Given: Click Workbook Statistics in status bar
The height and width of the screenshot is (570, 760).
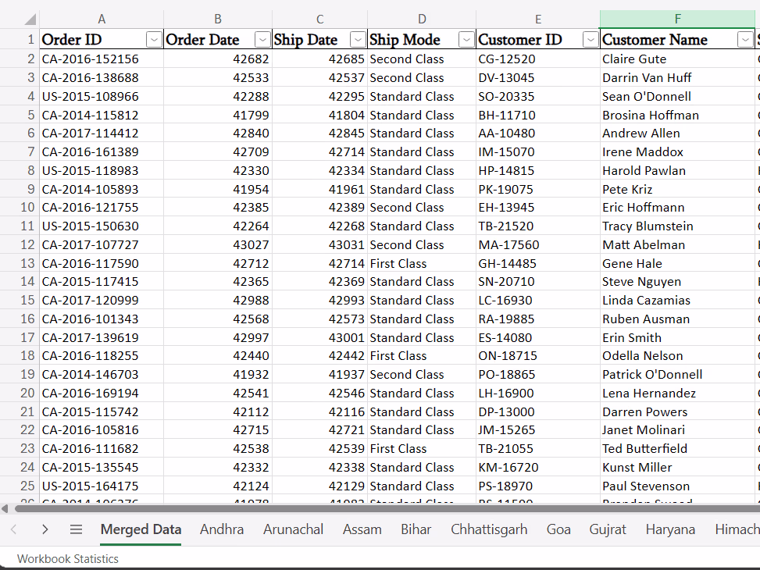Looking at the screenshot, I should [68, 559].
